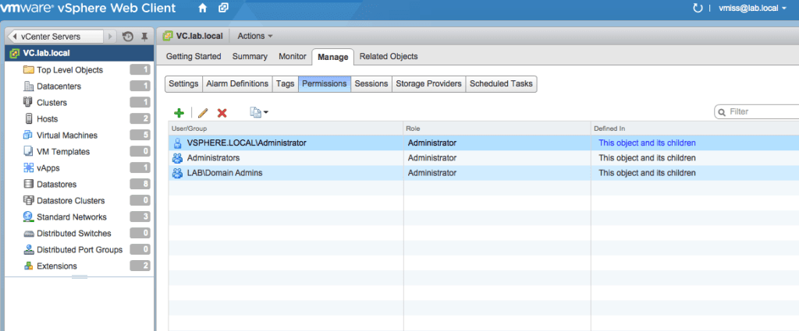Open export/copy list dropdown
This screenshot has width=799, height=331.
click(x=259, y=112)
